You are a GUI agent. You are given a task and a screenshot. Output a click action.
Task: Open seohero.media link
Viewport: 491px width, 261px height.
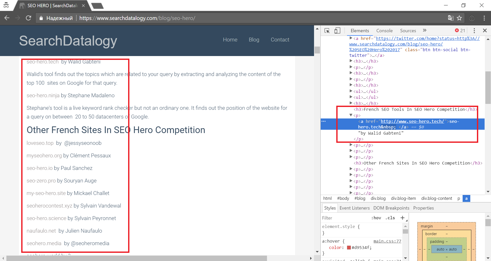click(x=44, y=243)
